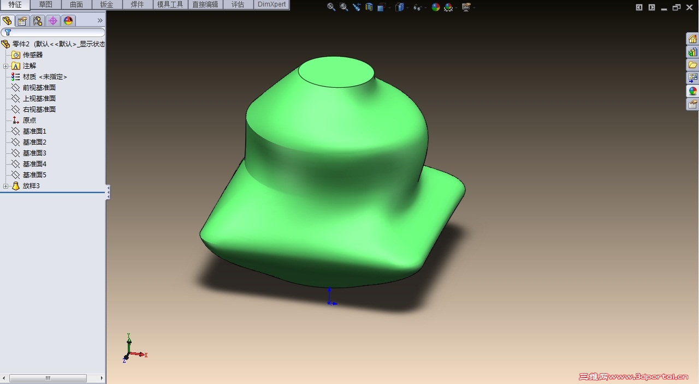
Task: Open File Explorer folder icon in task pane
Action: coord(692,65)
